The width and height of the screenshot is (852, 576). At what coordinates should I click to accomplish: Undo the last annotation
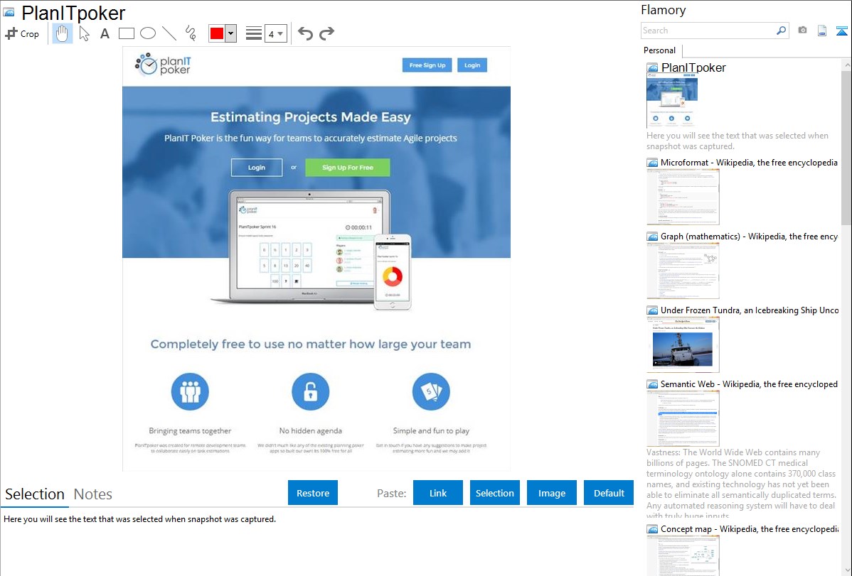point(305,33)
